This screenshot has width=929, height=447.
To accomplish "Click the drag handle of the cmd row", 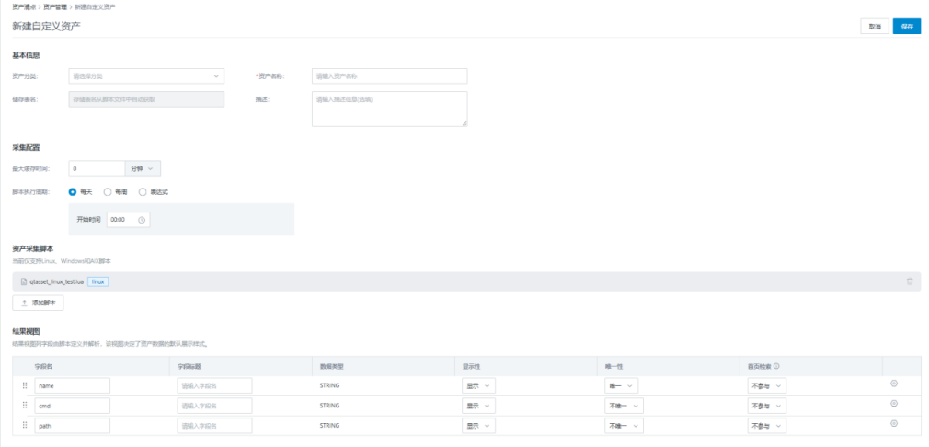I will (x=25, y=406).
